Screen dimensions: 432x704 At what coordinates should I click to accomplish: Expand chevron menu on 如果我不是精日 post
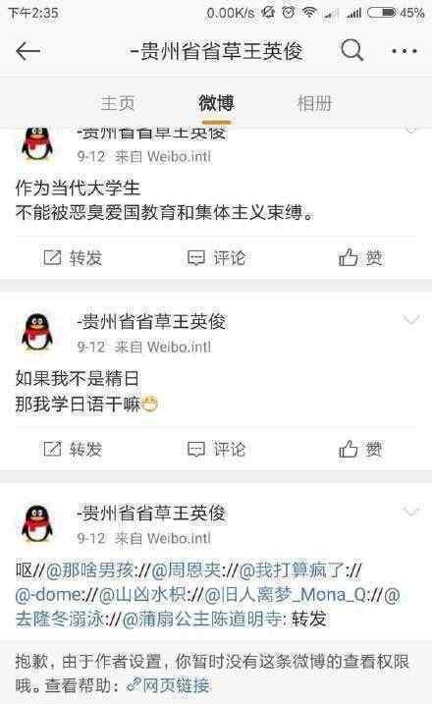[x=411, y=320]
